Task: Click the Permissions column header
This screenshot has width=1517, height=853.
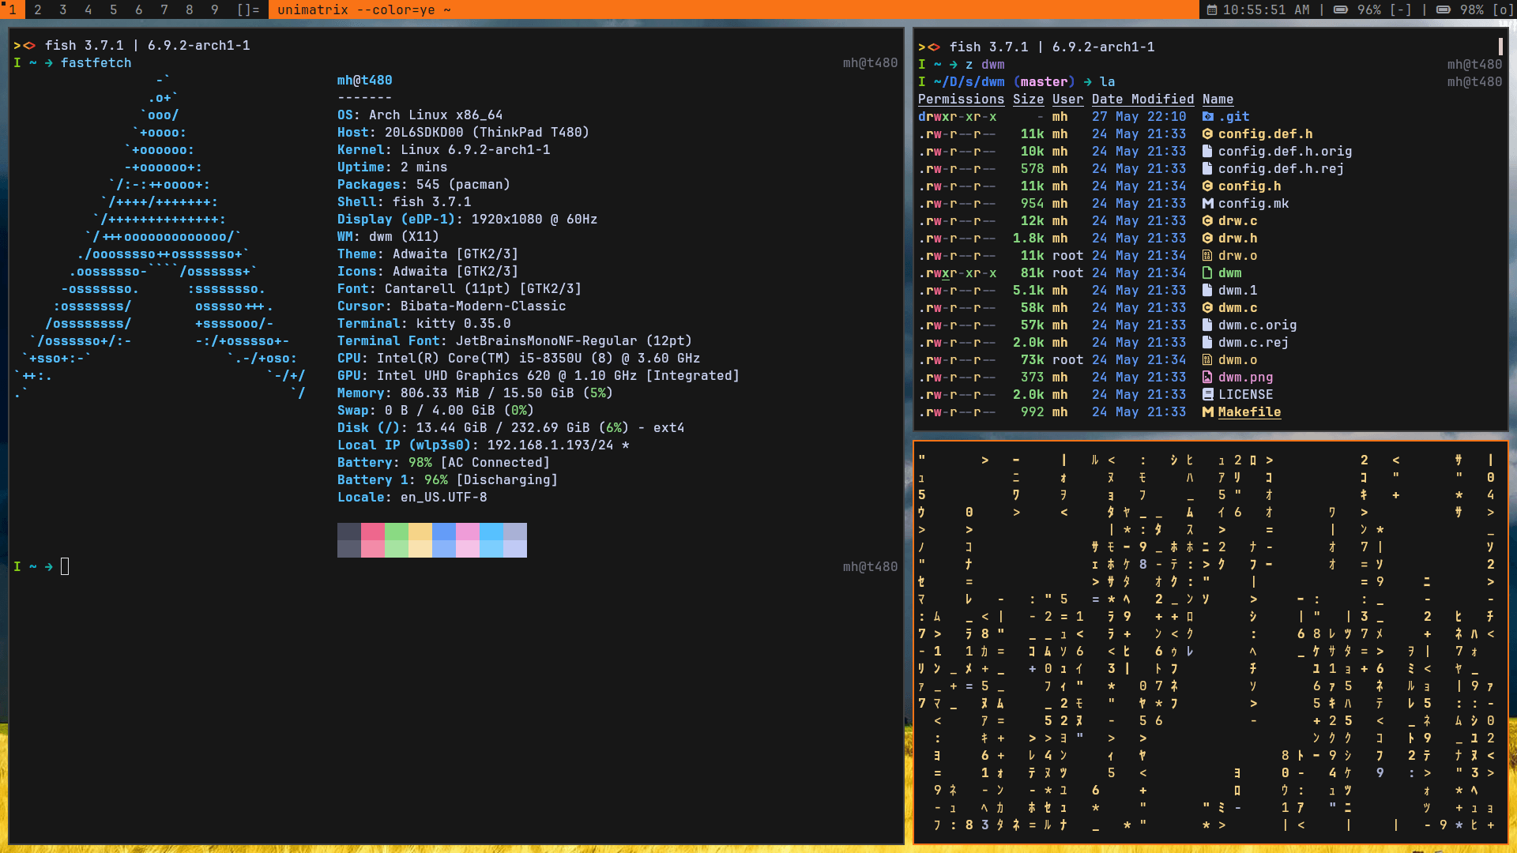Action: click(x=961, y=100)
